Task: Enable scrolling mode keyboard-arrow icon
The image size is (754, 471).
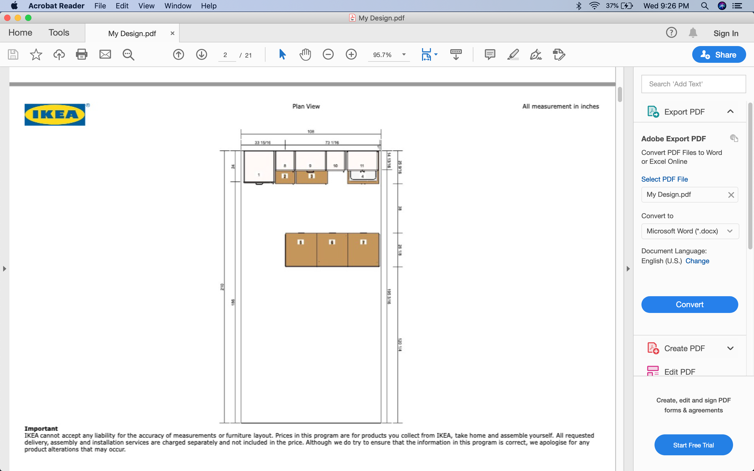Action: [456, 54]
